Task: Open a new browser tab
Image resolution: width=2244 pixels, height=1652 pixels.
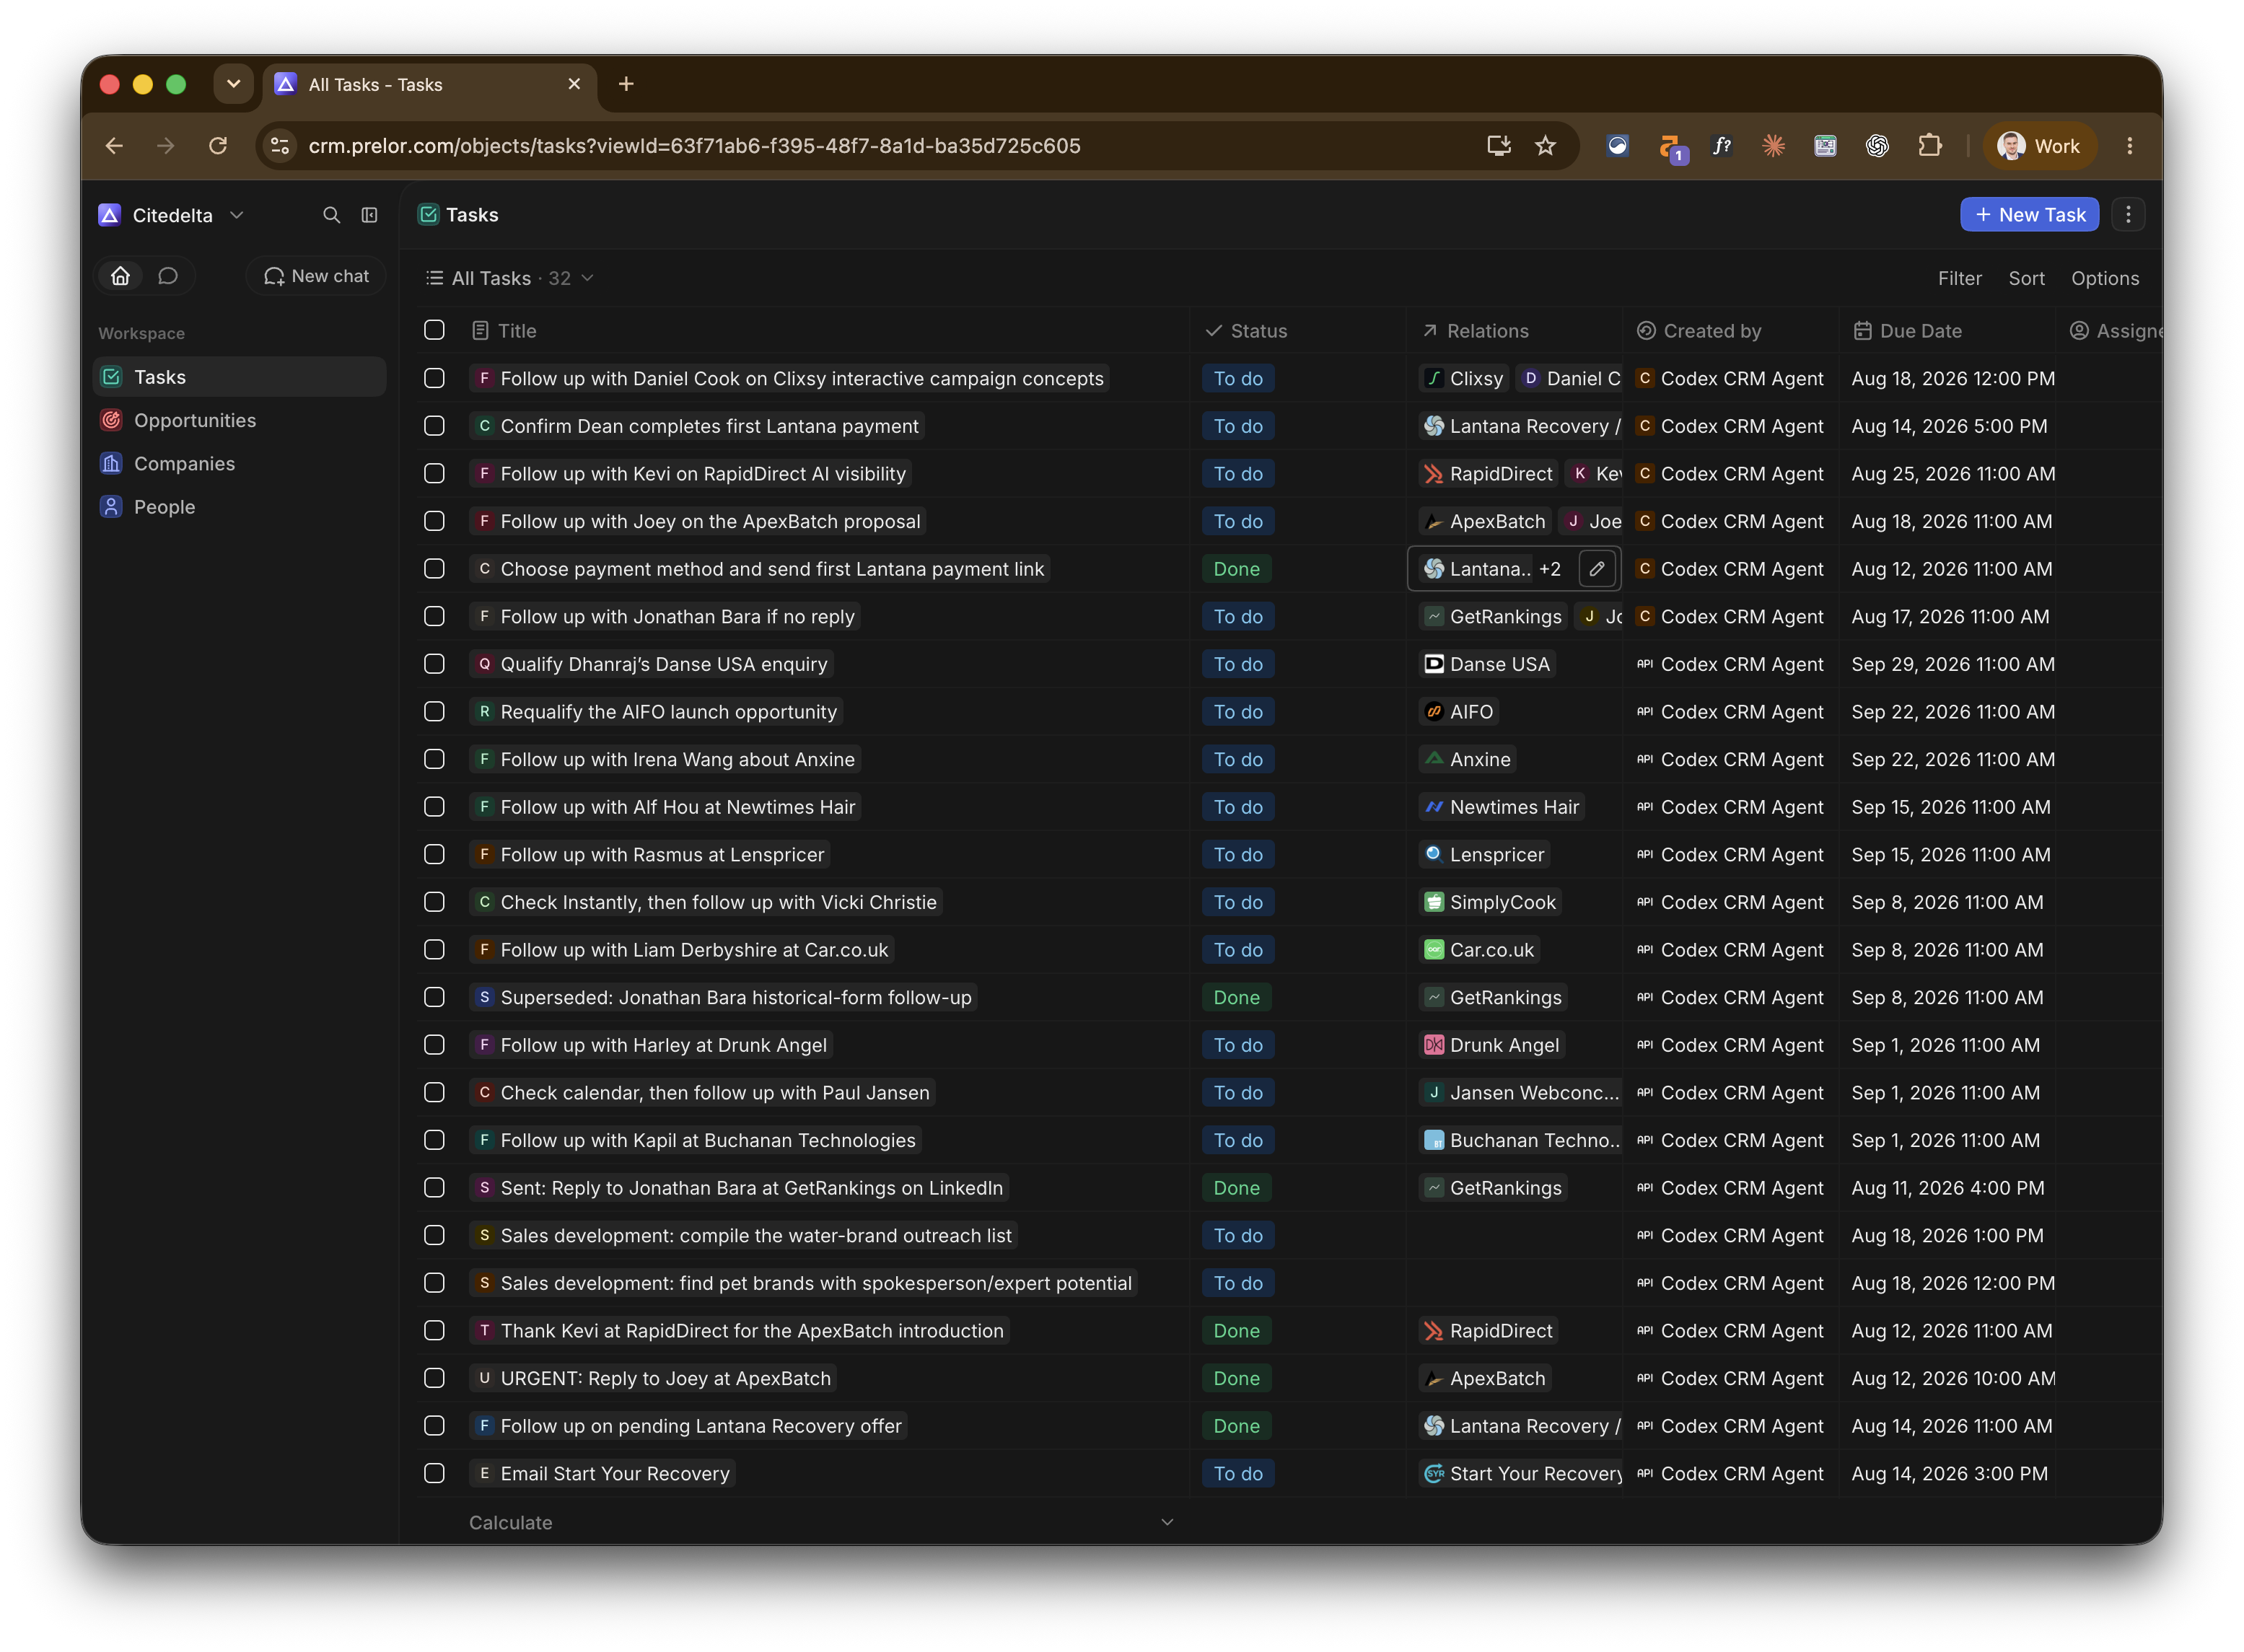Action: pyautogui.click(x=626, y=84)
